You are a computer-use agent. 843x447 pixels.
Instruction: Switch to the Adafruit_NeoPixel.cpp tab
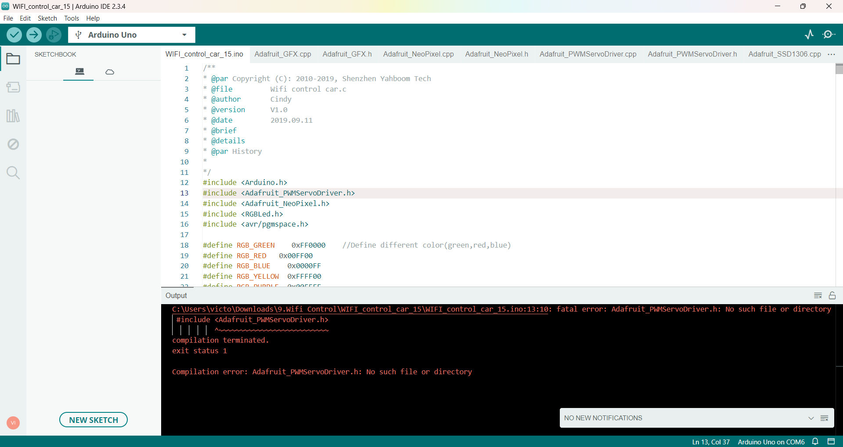(418, 54)
